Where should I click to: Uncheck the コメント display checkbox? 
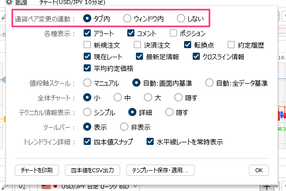tap(131, 33)
